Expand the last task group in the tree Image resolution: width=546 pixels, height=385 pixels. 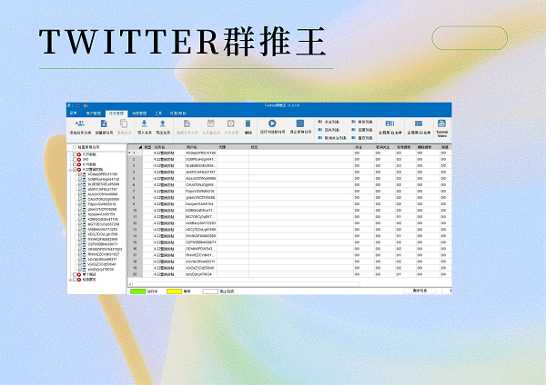click(70, 280)
